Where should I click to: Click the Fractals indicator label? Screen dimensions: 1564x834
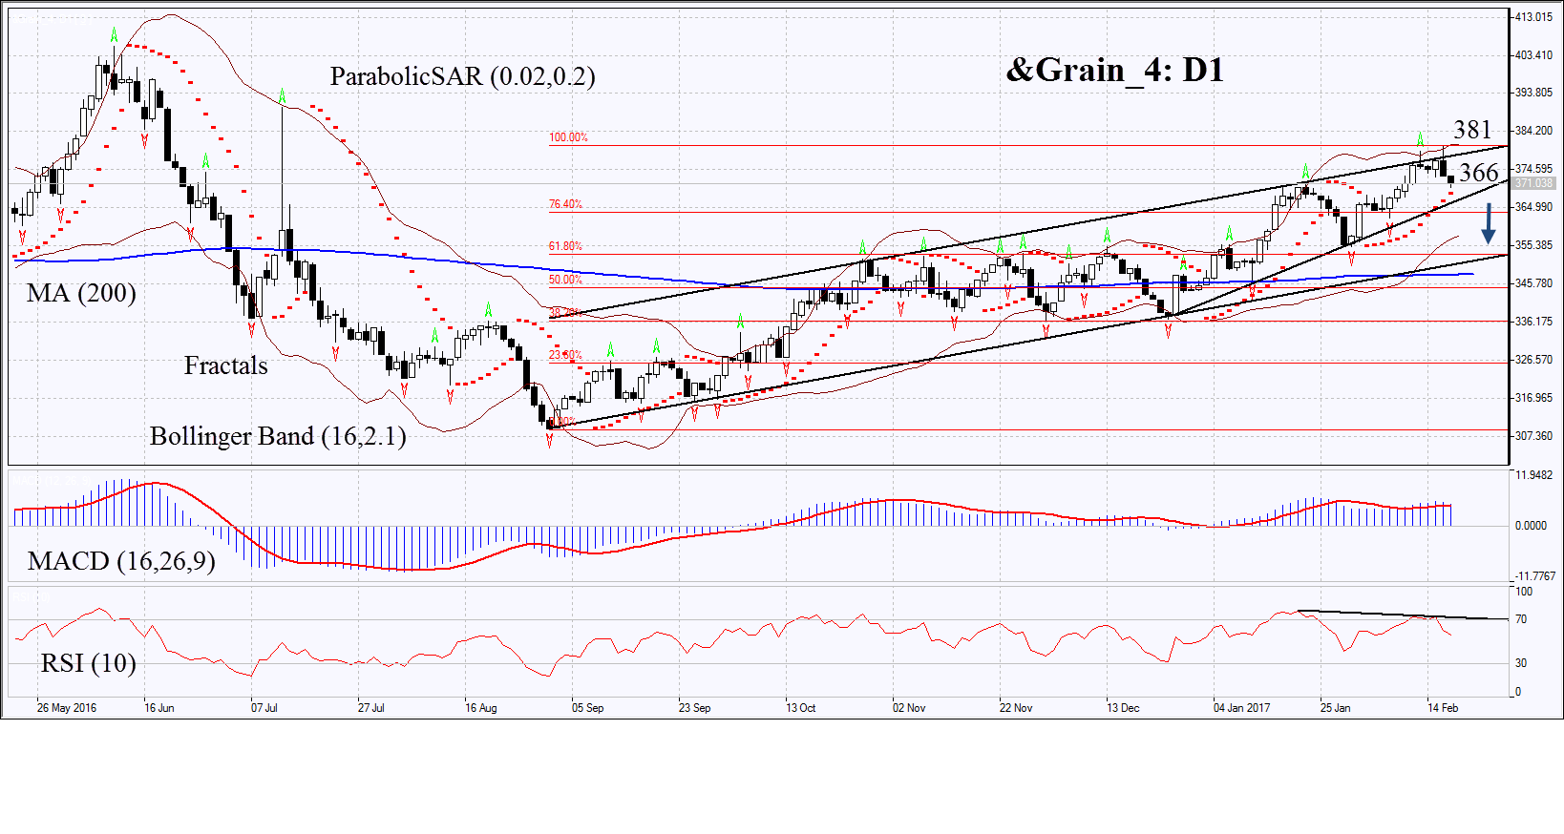[225, 365]
